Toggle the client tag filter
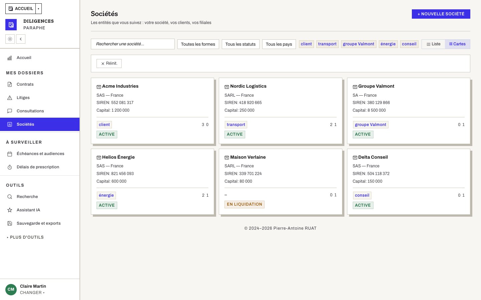481x300 pixels. point(306,44)
